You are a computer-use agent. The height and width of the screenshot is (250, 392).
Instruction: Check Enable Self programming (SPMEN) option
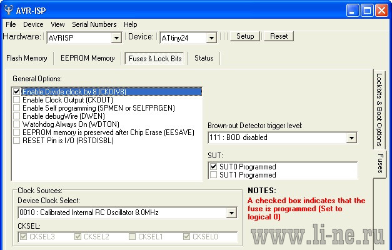(x=16, y=107)
